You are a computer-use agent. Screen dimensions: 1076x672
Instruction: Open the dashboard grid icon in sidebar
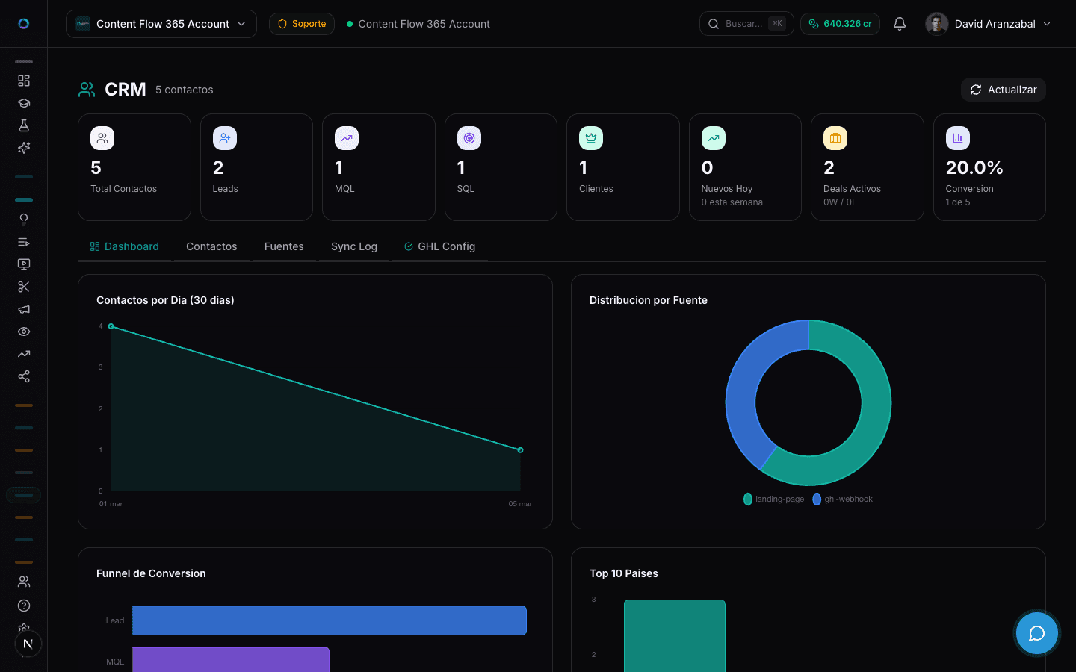(24, 81)
